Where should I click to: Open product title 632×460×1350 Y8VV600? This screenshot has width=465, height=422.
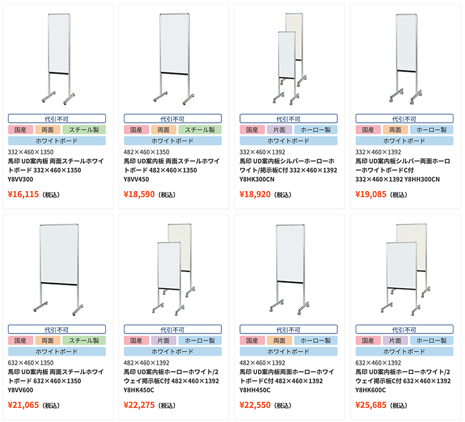(x=56, y=381)
